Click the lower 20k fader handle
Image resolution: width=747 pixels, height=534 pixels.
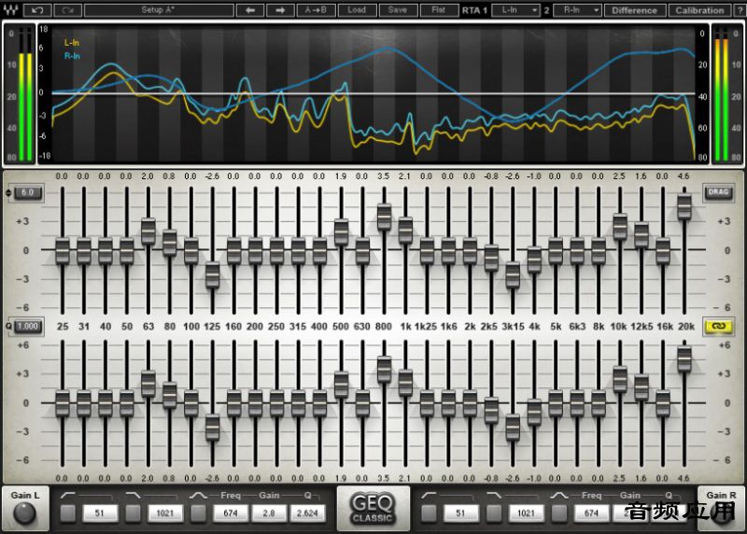pos(684,359)
